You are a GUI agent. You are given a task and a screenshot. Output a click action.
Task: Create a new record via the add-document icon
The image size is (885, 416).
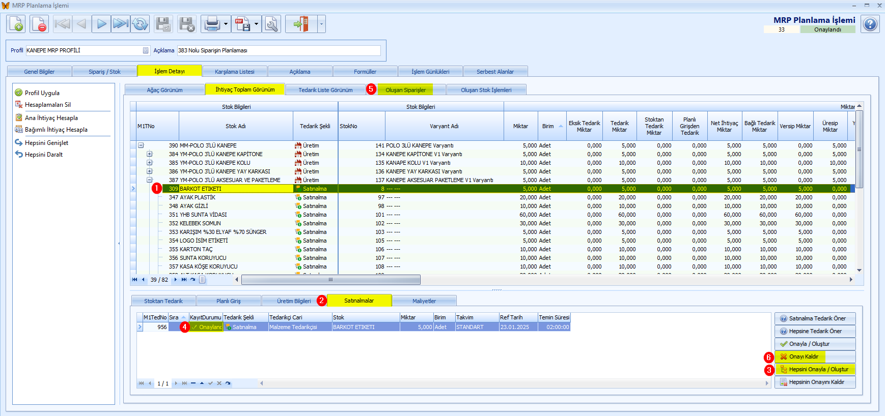point(16,24)
